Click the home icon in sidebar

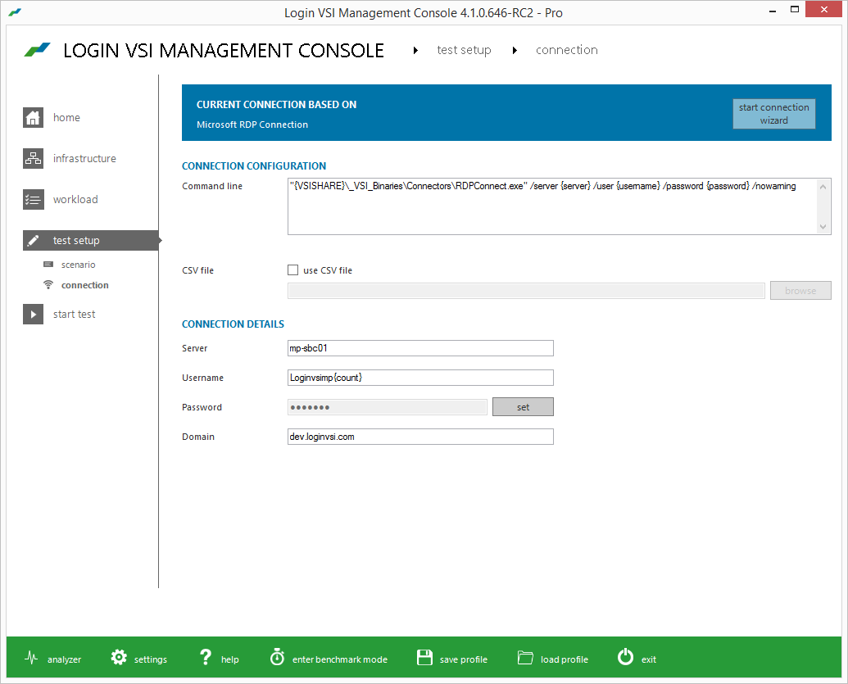coord(33,117)
